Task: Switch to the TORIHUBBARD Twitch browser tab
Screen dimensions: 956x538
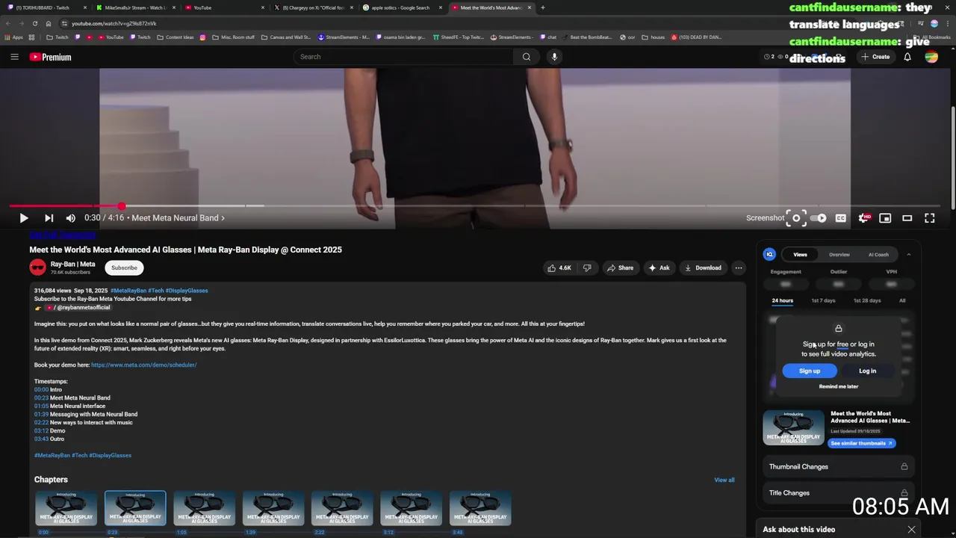Action: (46, 7)
